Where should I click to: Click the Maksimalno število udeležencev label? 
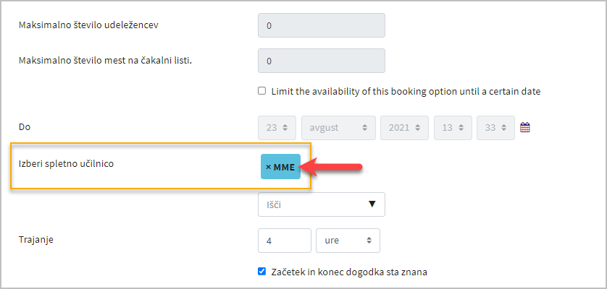click(88, 25)
